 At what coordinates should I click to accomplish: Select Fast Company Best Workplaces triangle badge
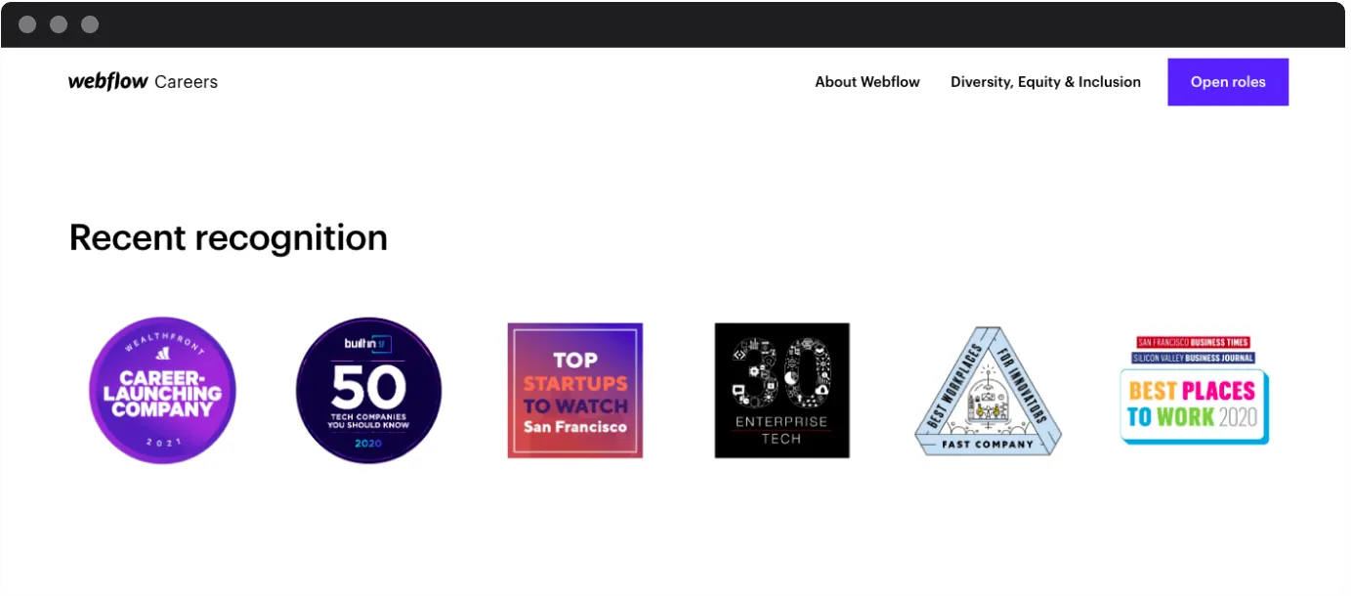[988, 391]
